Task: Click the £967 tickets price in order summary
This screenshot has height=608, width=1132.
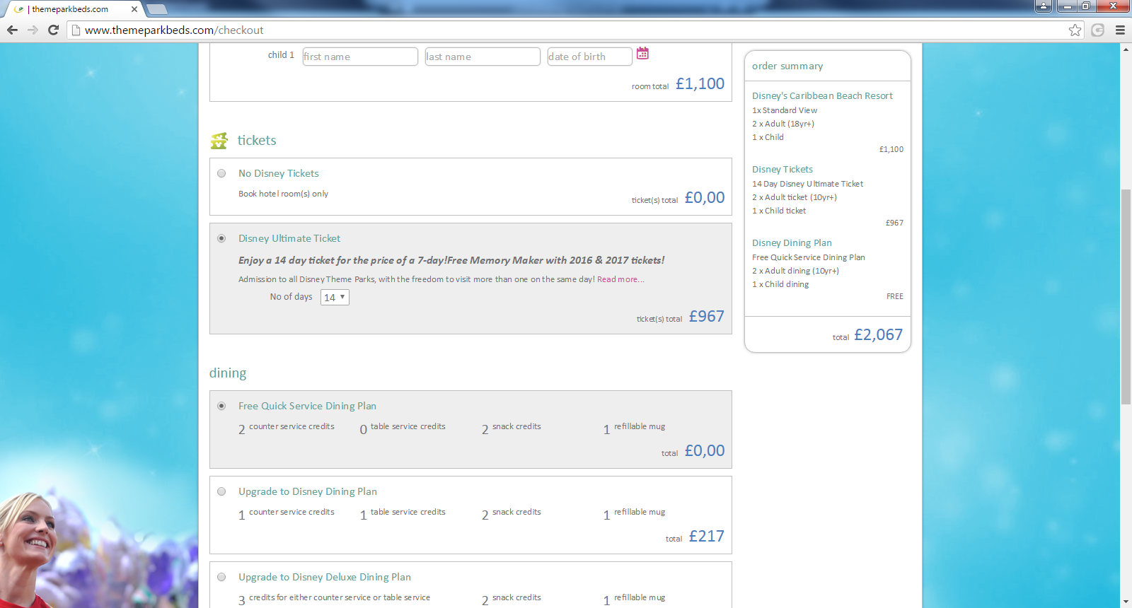Action: click(894, 223)
